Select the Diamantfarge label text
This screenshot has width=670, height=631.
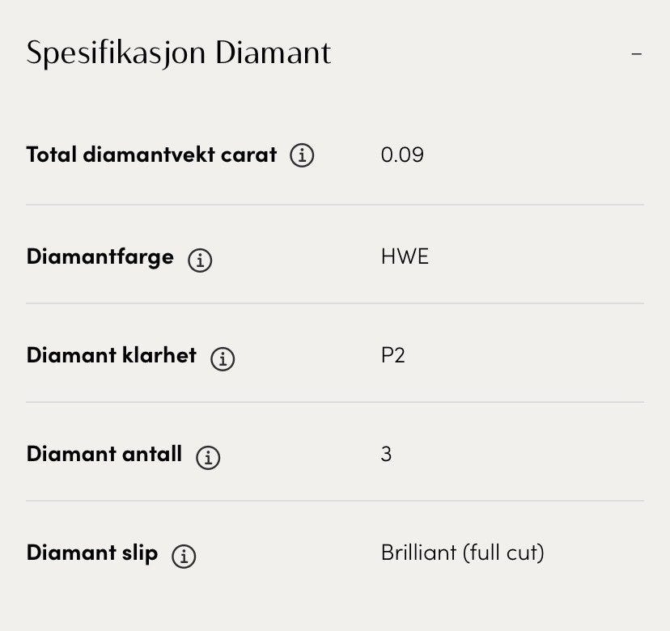[x=100, y=257]
